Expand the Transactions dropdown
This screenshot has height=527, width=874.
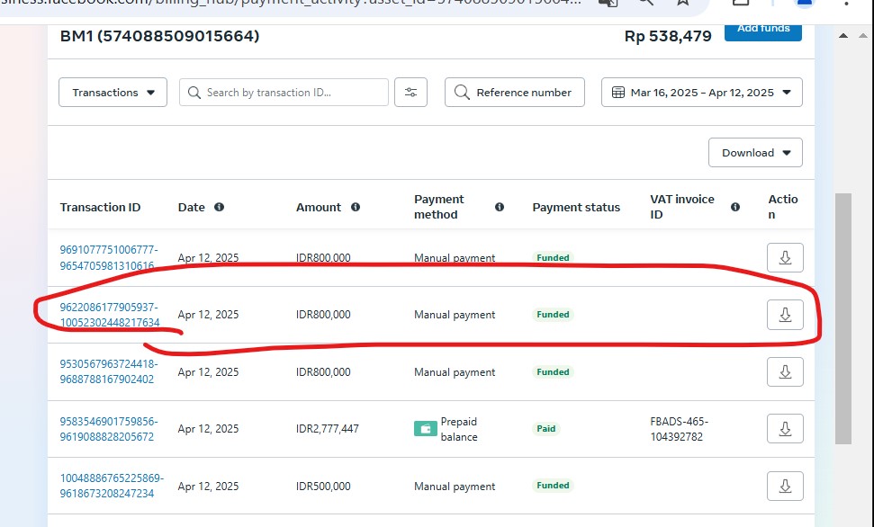coord(113,93)
